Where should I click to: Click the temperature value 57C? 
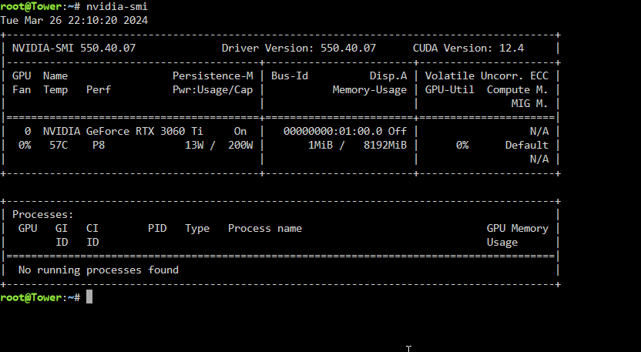(59, 145)
